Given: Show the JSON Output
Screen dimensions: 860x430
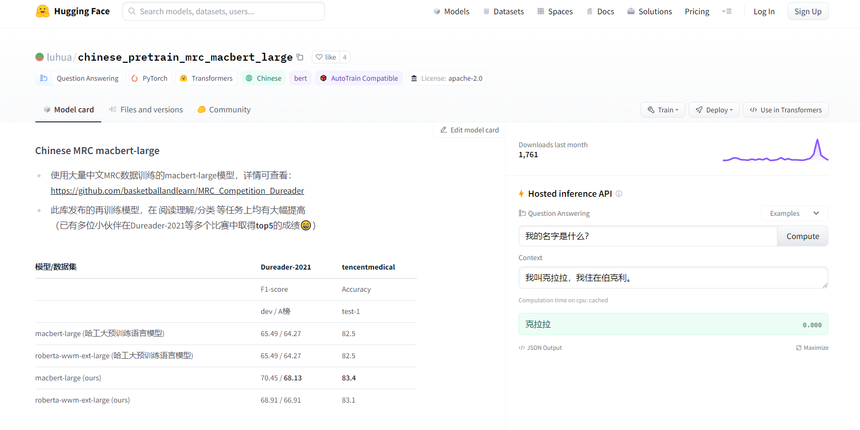Looking at the screenshot, I should pos(540,348).
